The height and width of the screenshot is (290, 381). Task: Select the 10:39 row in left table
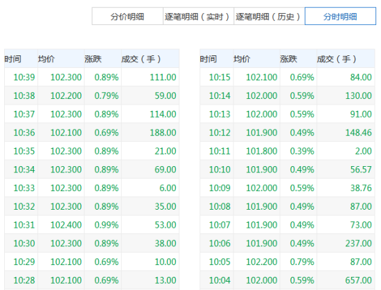point(92,77)
